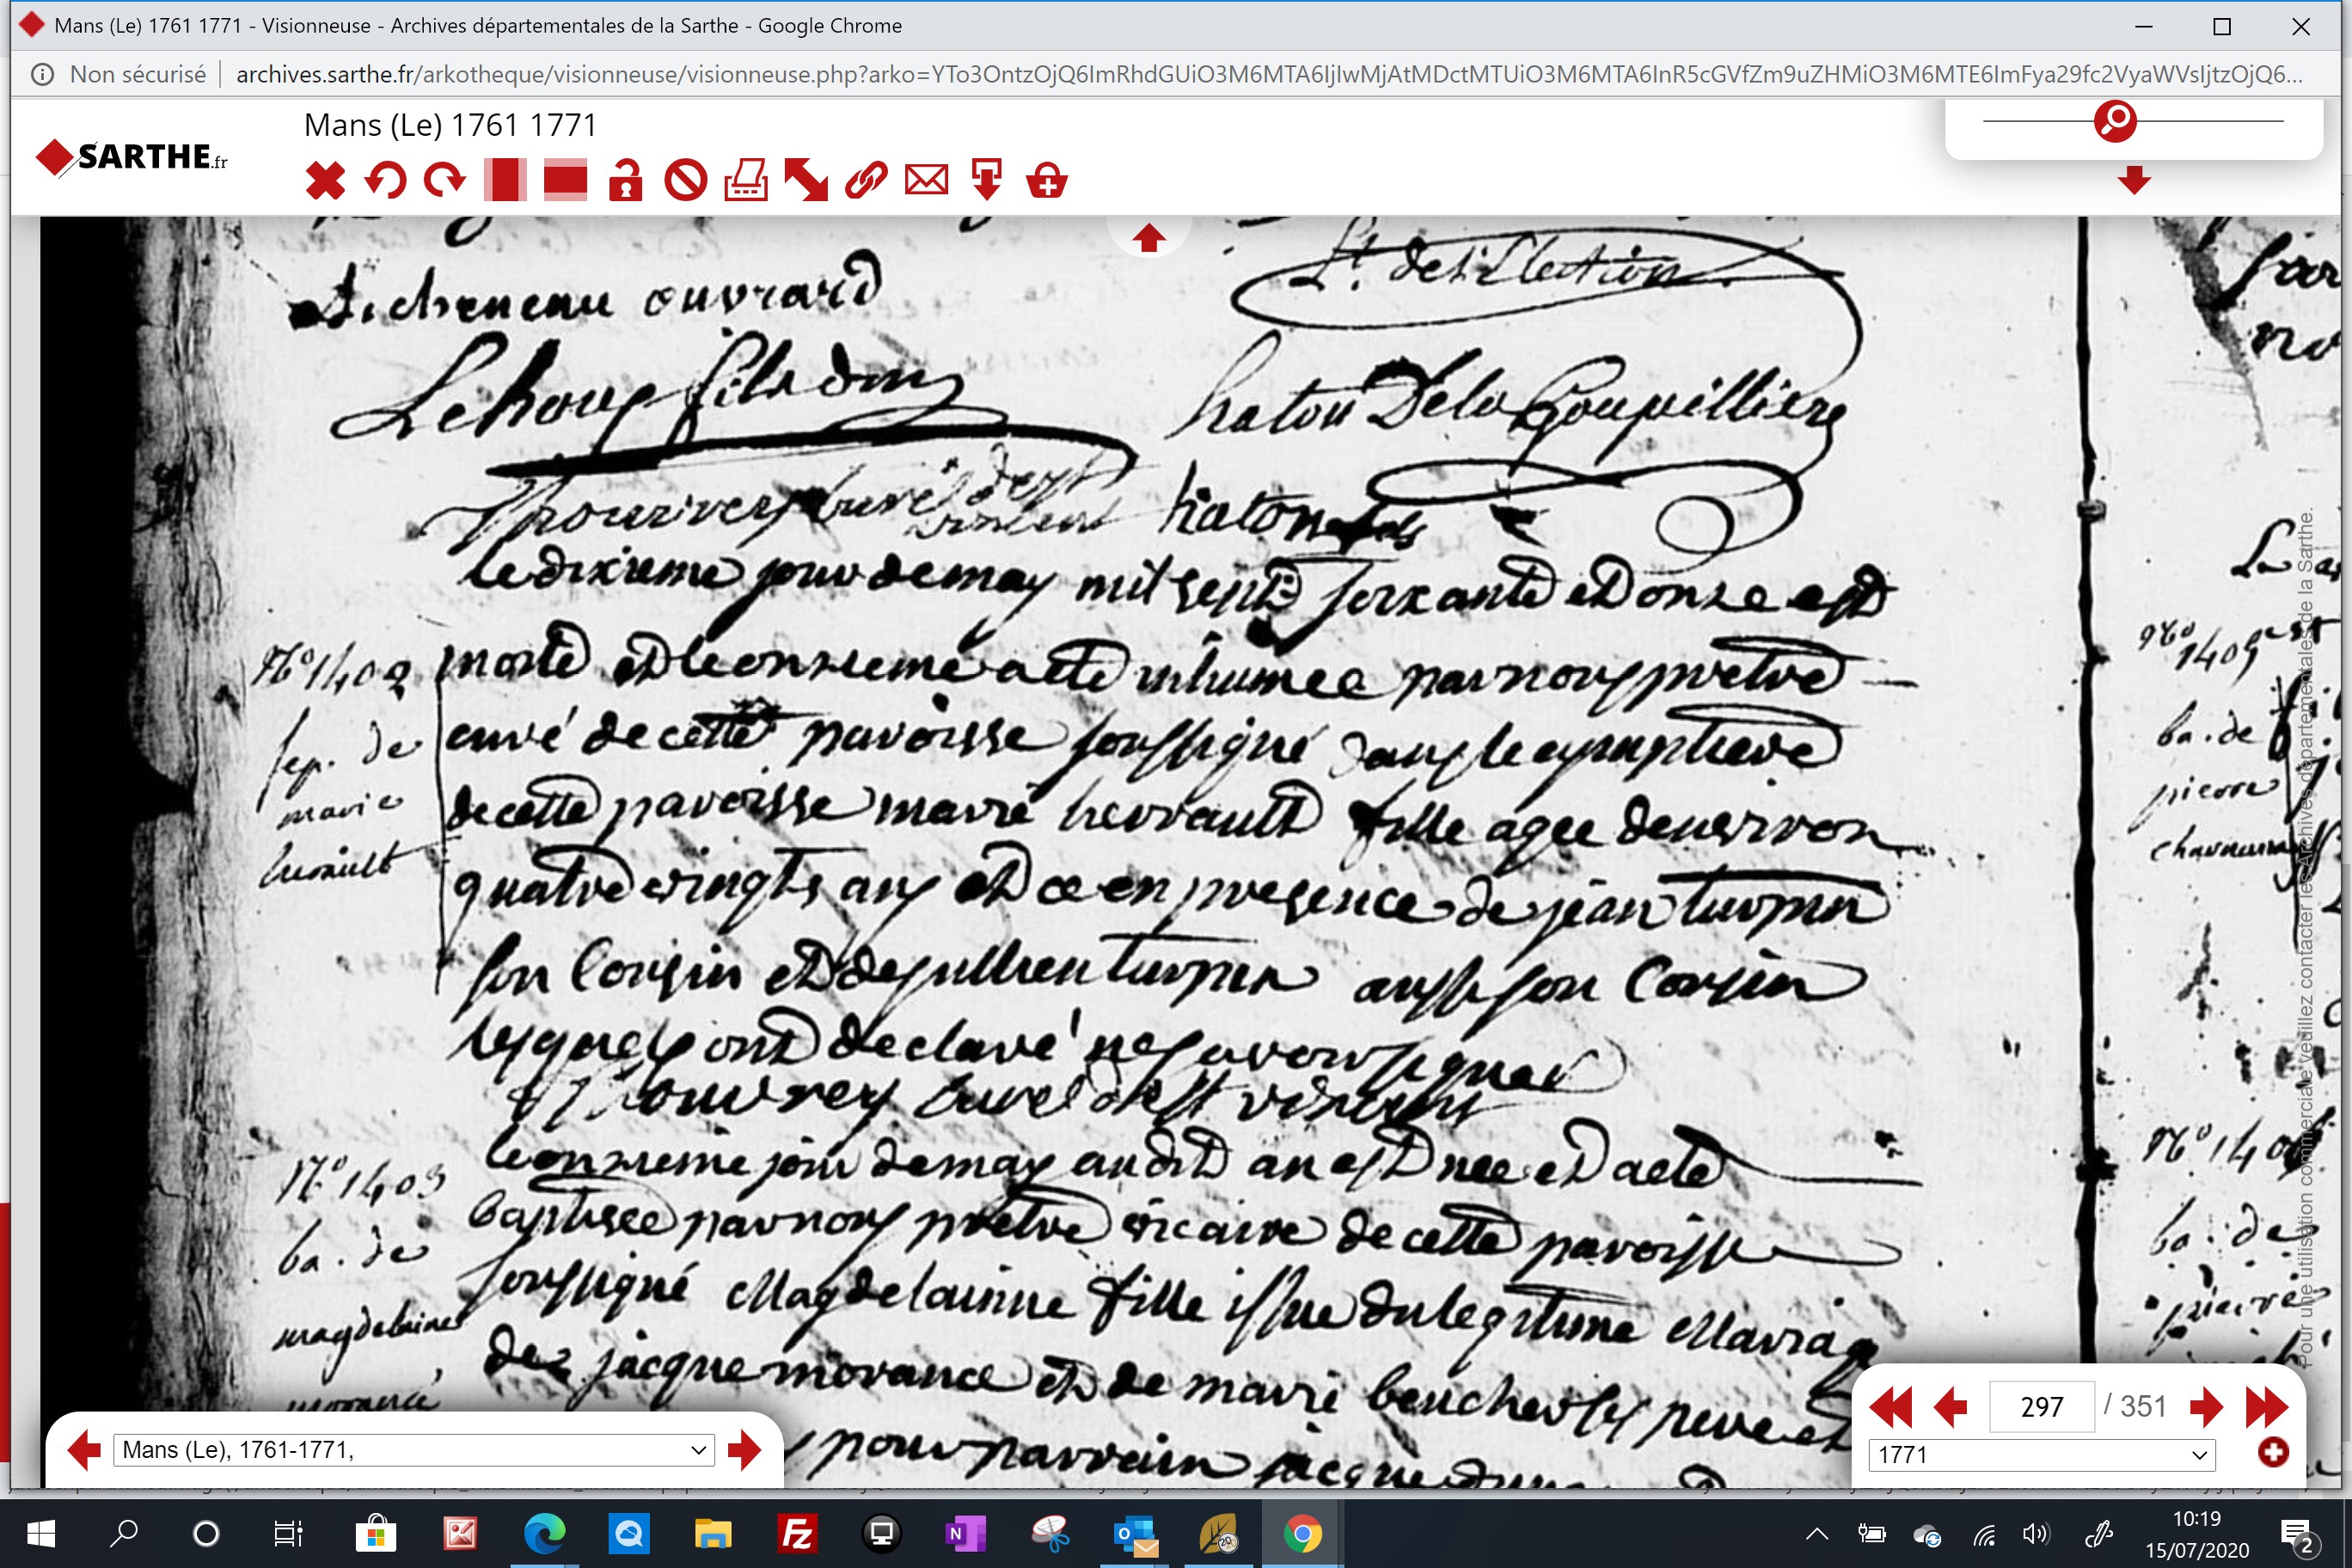Screen dimensions: 2352x1568
Task: Go to the next page arrow
Action: pos(2205,1407)
